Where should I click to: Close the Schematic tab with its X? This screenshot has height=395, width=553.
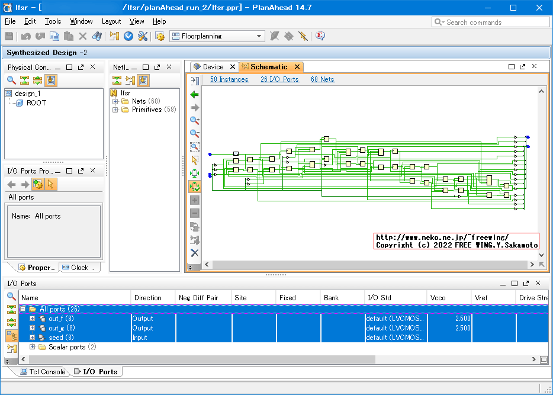point(297,67)
